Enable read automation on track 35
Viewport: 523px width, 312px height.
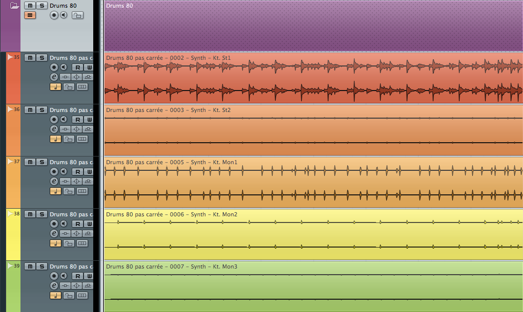(x=77, y=68)
